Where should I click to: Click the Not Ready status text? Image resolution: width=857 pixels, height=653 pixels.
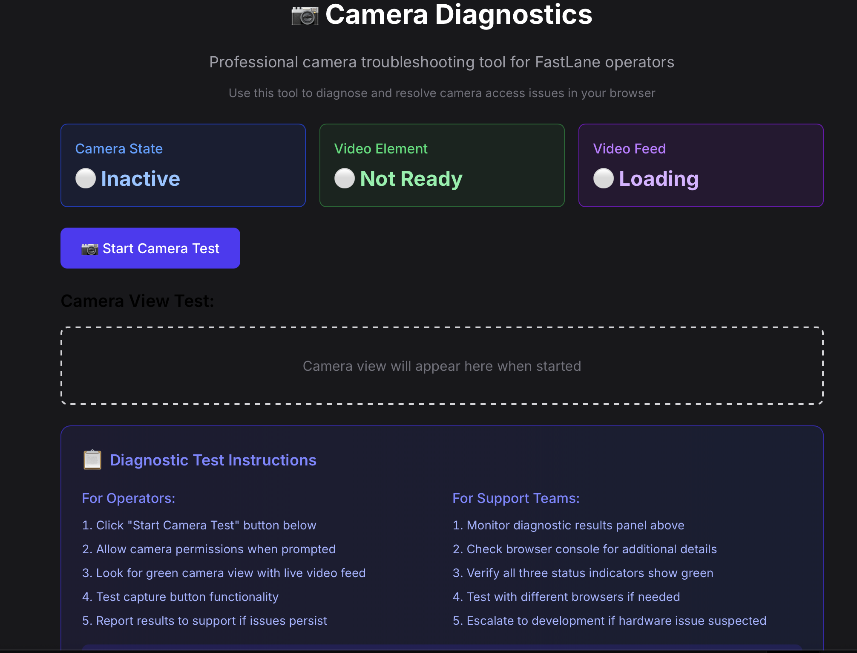[411, 179]
